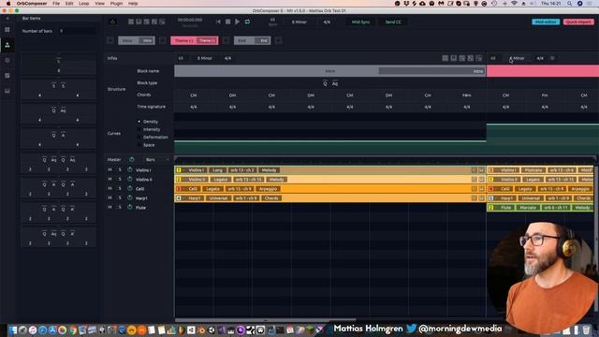Click the Density curve line in the Intro section
Image resolution: width=599 pixels, height=337 pixels.
(330, 141)
